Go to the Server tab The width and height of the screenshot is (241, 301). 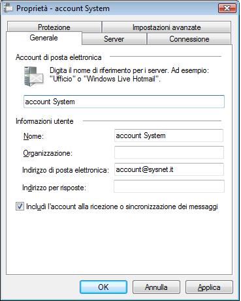[x=114, y=39]
